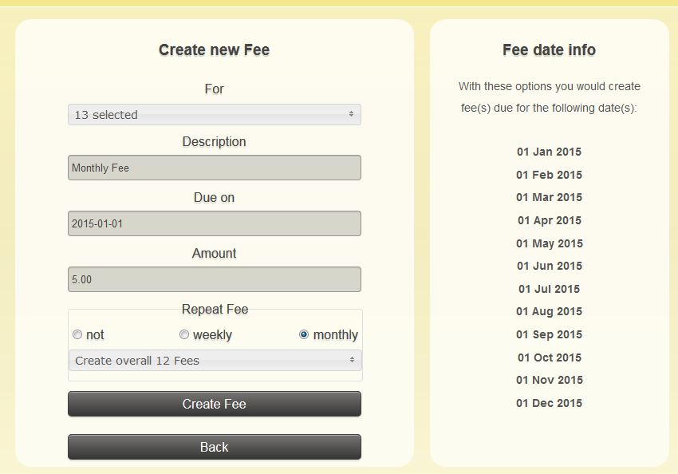The width and height of the screenshot is (678, 474).
Task: Open the '13 selected' dropdown
Action: coord(214,115)
